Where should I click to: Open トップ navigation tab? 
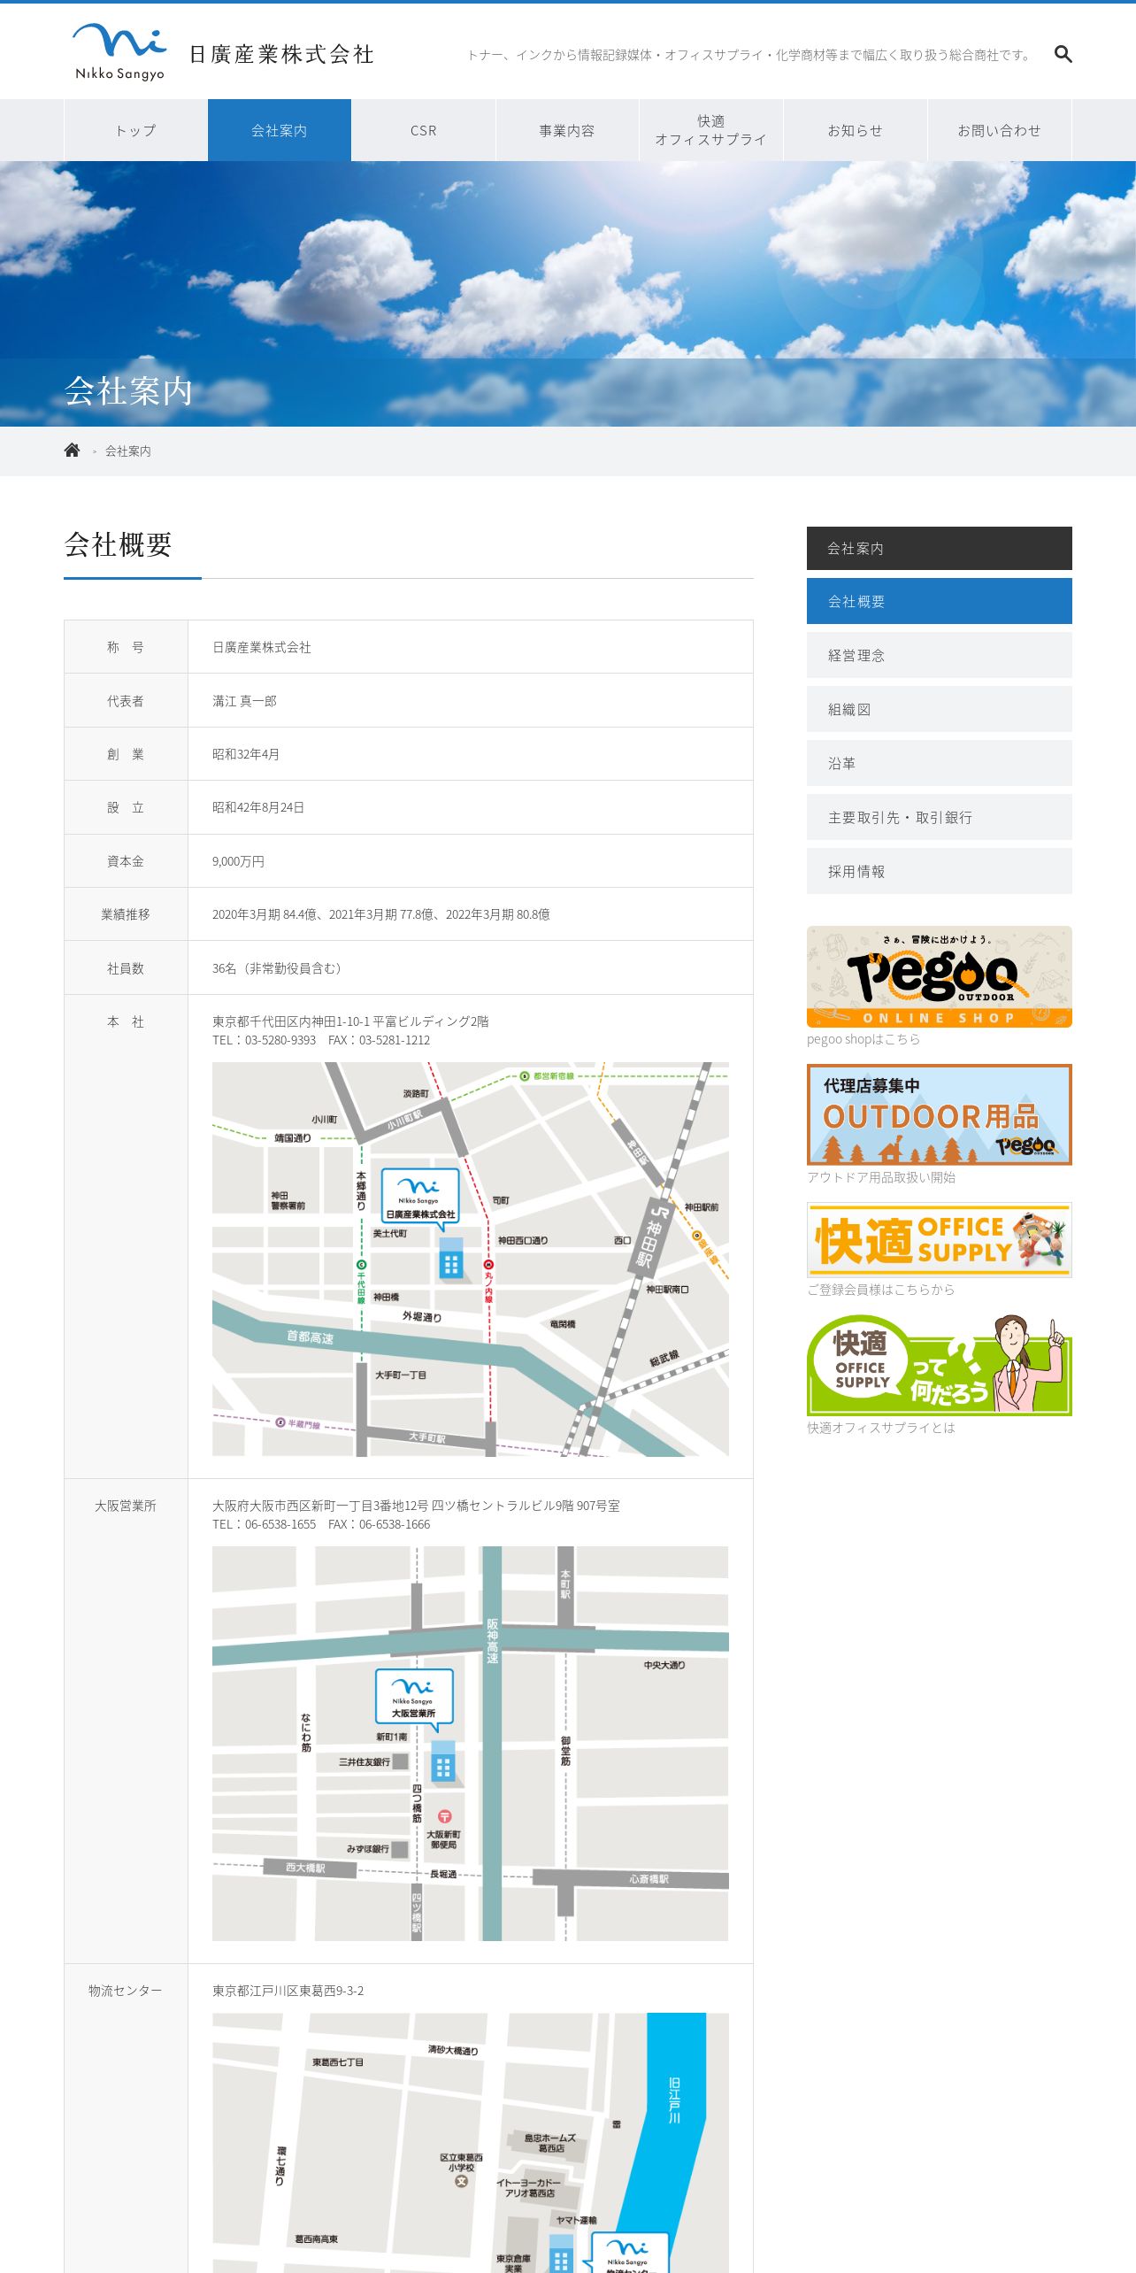coord(136,130)
